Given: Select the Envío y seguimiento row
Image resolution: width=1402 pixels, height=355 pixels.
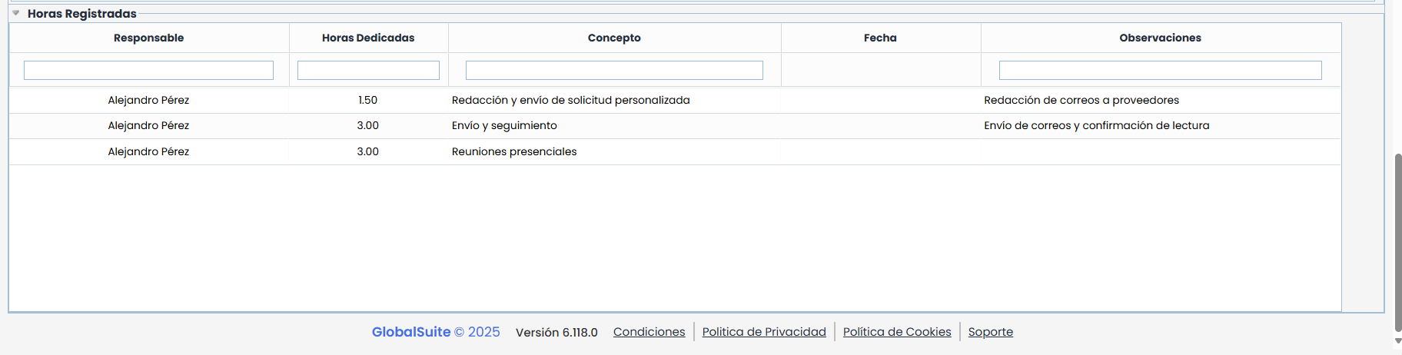Looking at the screenshot, I should pyautogui.click(x=504, y=125).
